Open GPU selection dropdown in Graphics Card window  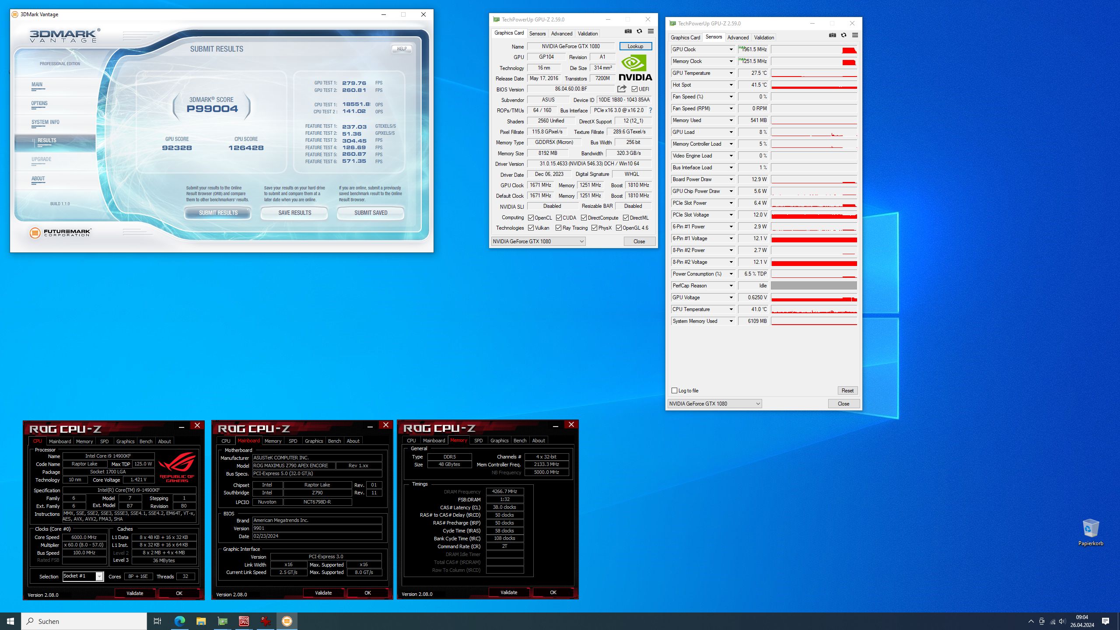[538, 241]
